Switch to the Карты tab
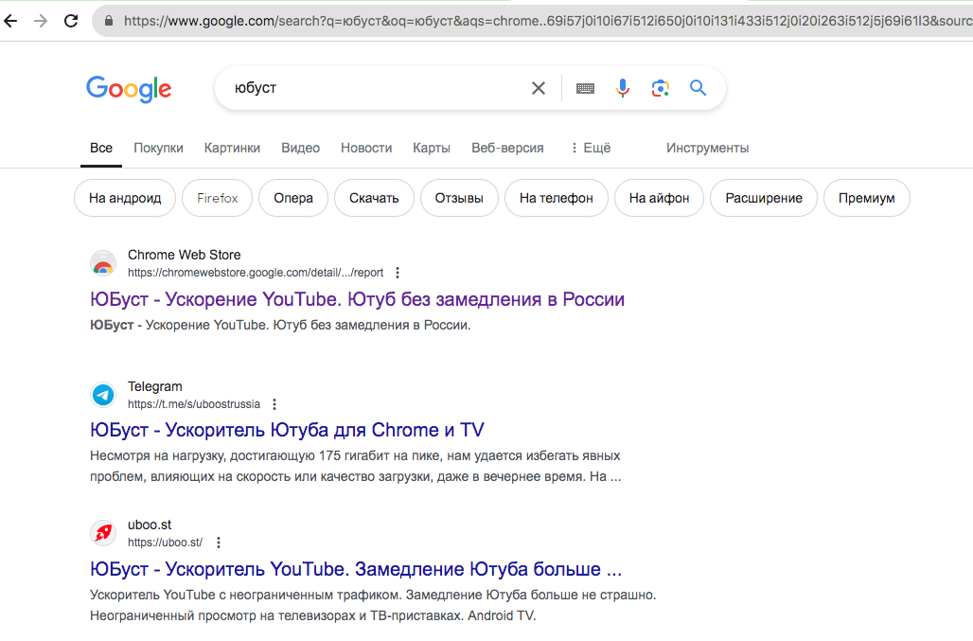The height and width of the screenshot is (641, 973). pyautogui.click(x=432, y=148)
